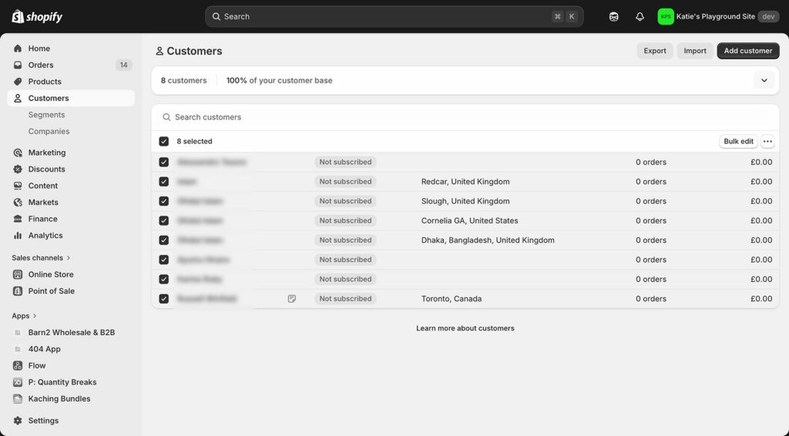Screen dimensions: 789x436
Task: Uncheck the Dhaka, Bangladesh customer checkbox
Action: click(x=163, y=240)
